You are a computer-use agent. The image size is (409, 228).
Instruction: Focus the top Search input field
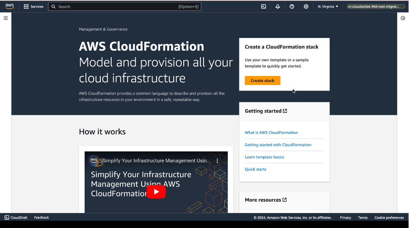click(118, 7)
